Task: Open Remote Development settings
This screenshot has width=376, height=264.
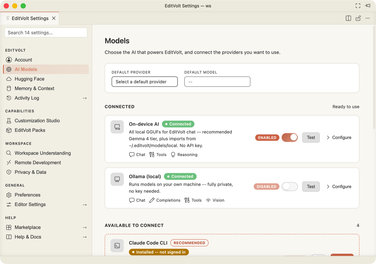Action: tap(46, 163)
